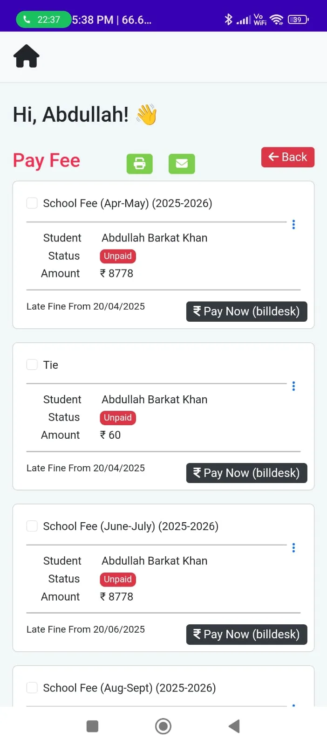The image size is (327, 746).
Task: Pay Now (billdesk) for Tie fee
Action: [247, 473]
